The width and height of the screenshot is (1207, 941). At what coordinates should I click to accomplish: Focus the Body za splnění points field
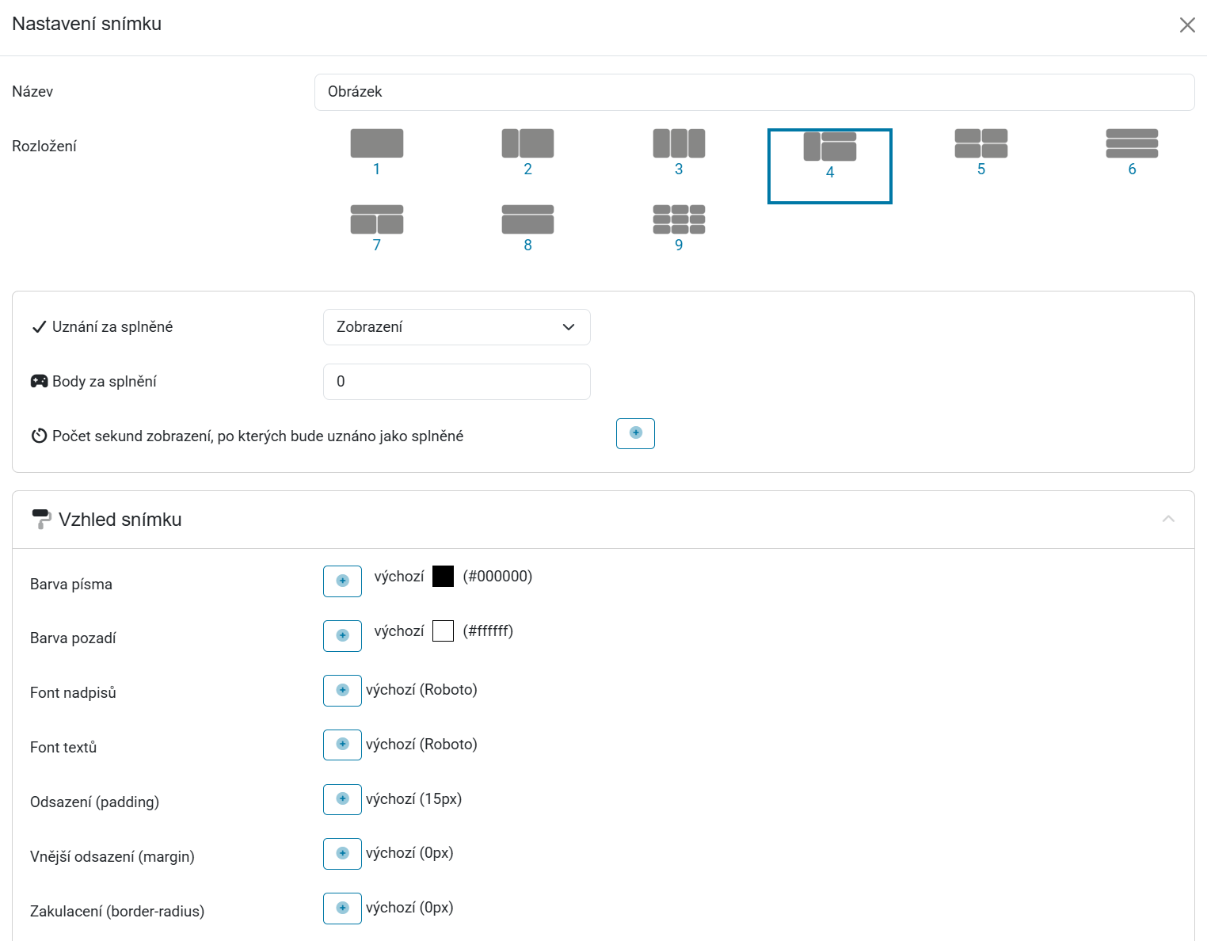tap(457, 382)
